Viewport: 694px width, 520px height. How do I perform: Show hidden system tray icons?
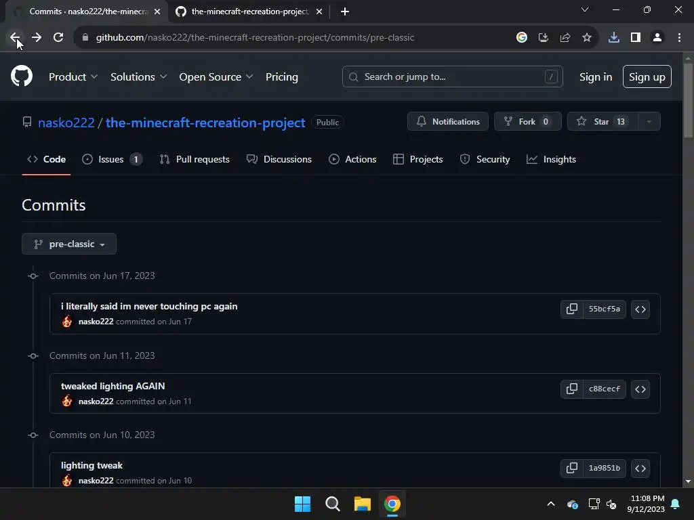tap(551, 504)
